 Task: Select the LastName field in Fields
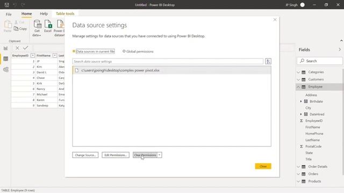(x=312, y=140)
